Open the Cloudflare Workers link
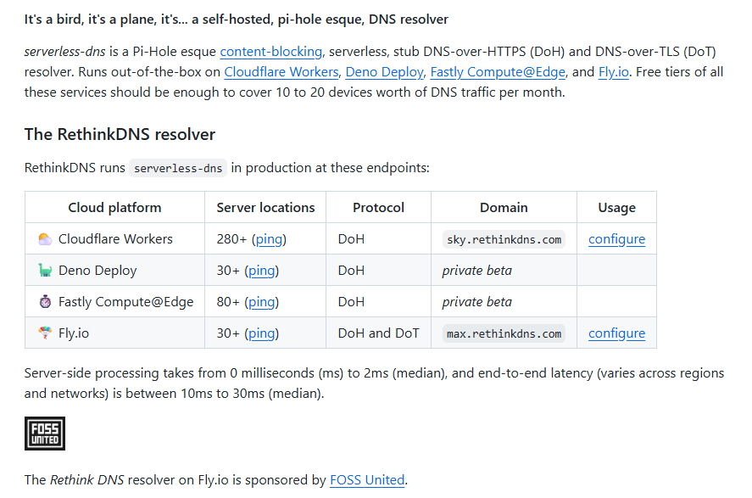Image resolution: width=752 pixels, height=498 pixels. point(281,71)
